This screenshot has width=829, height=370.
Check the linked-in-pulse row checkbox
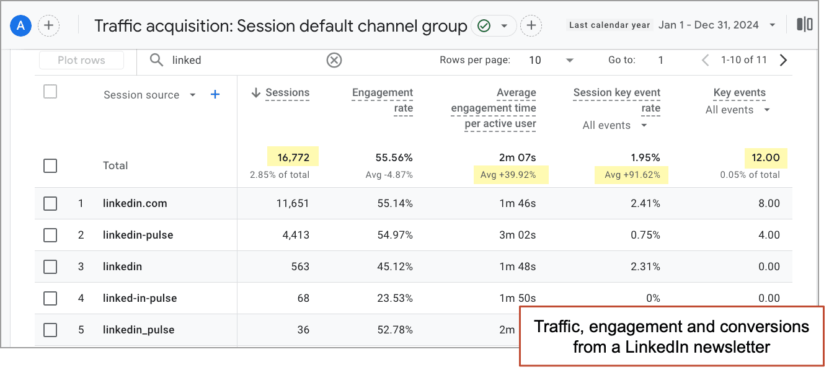click(50, 298)
